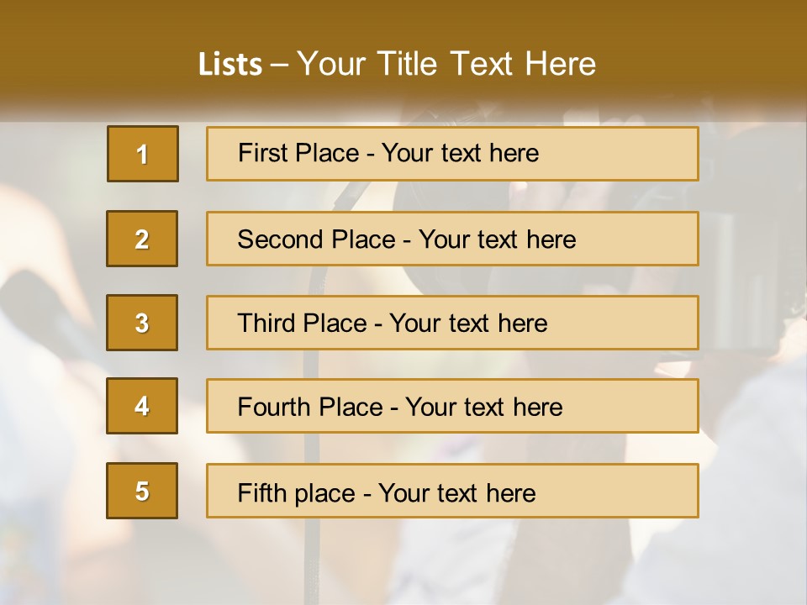Select the number 4 box
Viewport: 807px width, 605px height.
pyautogui.click(x=142, y=406)
